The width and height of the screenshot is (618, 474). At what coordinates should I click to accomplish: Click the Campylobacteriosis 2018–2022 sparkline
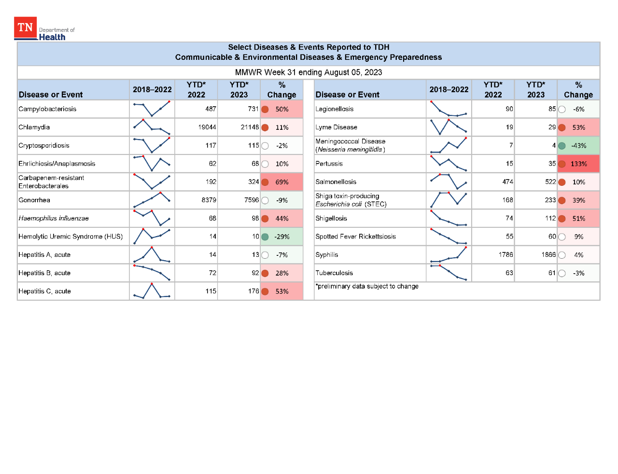coord(152,109)
